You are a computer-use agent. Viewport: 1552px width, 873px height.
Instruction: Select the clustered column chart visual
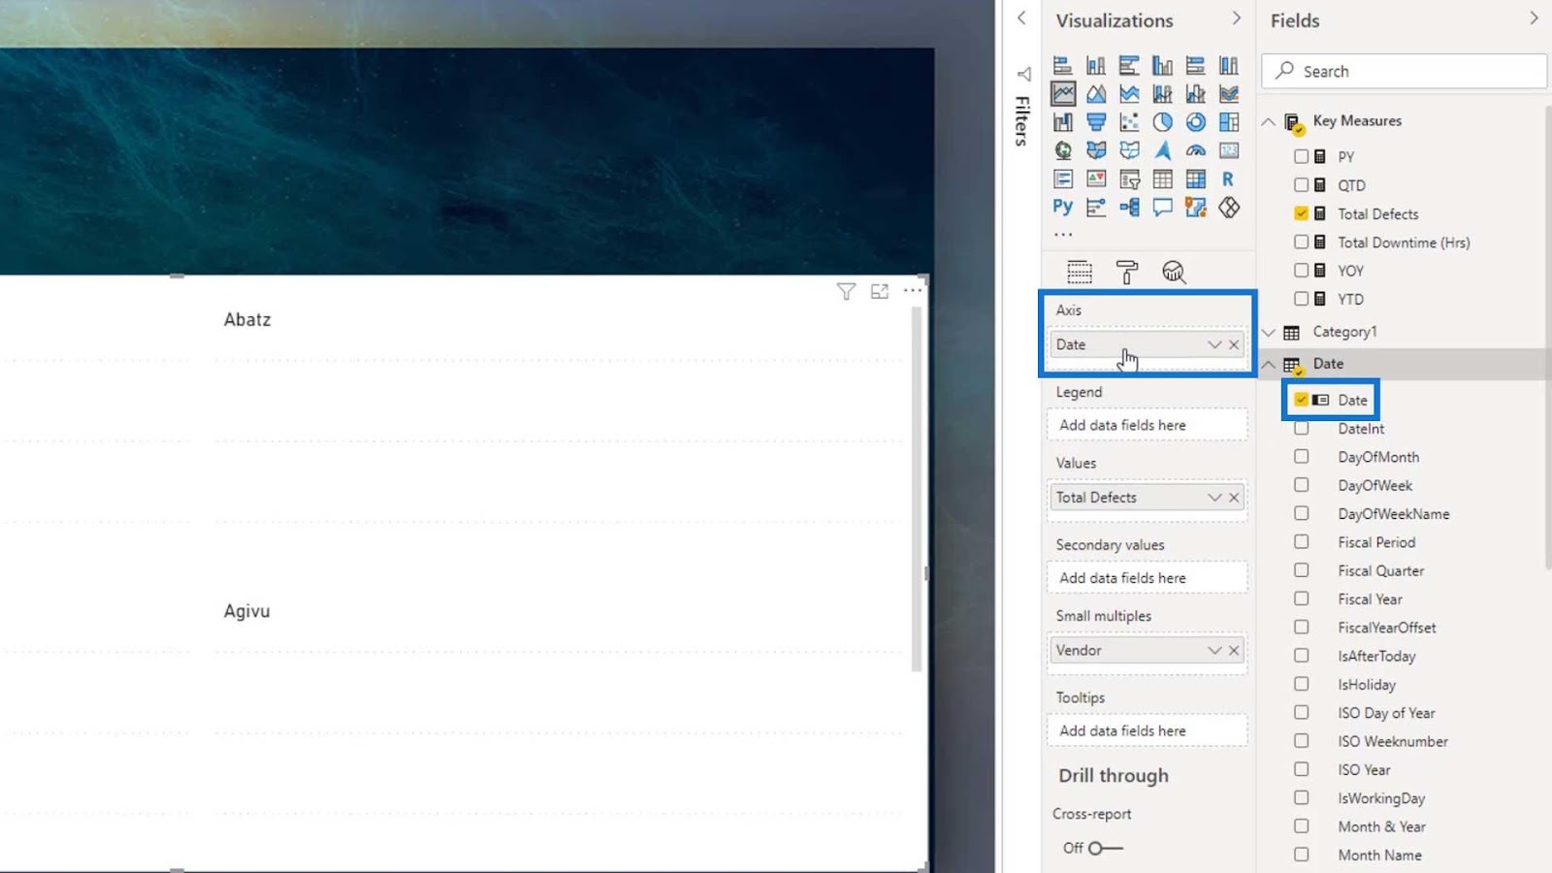click(x=1162, y=66)
